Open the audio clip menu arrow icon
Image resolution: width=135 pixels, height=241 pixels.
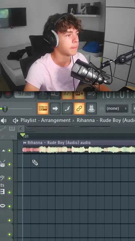pyautogui.click(x=25, y=143)
